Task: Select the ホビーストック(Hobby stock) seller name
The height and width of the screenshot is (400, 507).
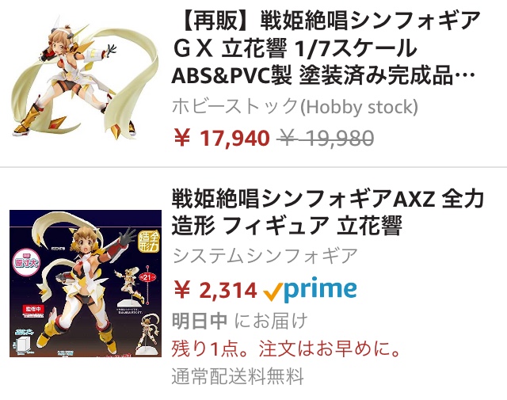Action: (x=295, y=106)
